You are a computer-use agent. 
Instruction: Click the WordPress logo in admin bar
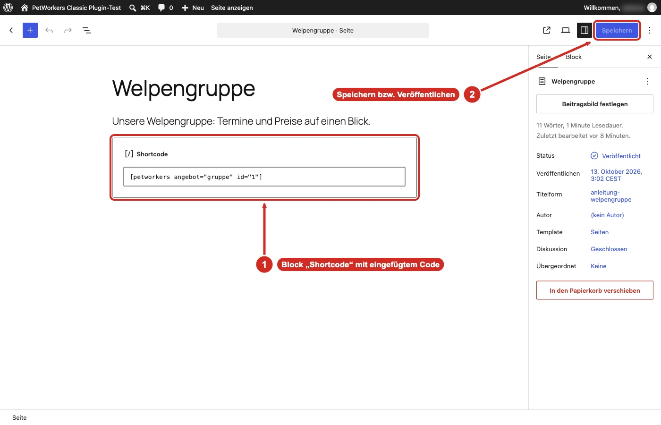pyautogui.click(x=8, y=8)
